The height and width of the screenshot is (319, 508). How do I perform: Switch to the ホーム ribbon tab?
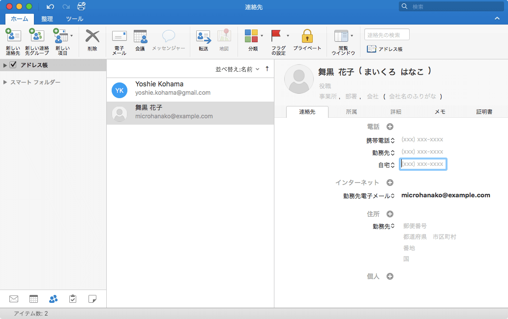point(20,19)
